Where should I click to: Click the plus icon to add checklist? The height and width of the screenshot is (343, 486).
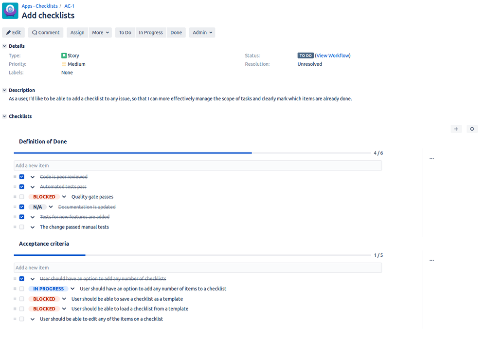pos(456,129)
